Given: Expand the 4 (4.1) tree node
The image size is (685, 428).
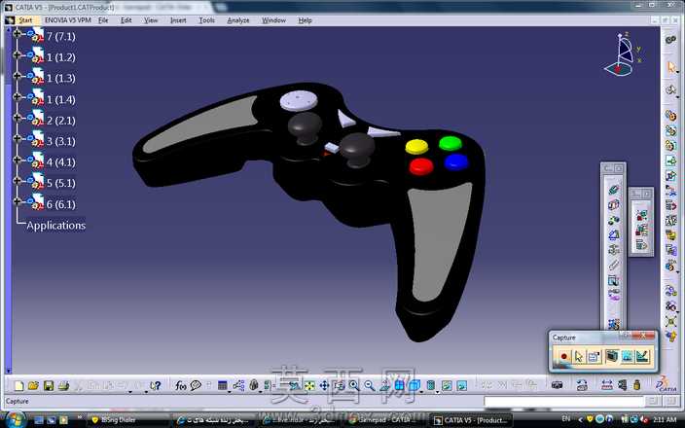Looking at the screenshot, I should (x=18, y=160).
